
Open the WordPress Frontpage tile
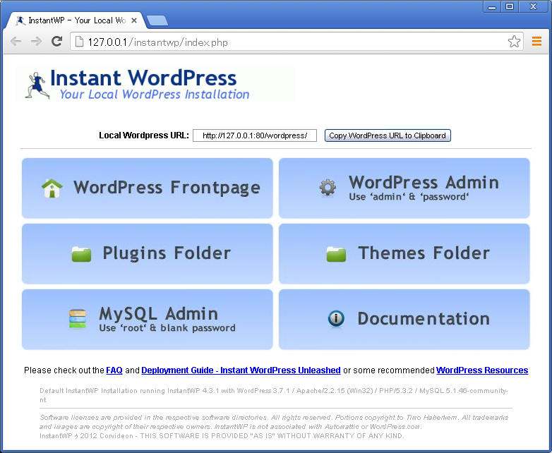(x=147, y=188)
